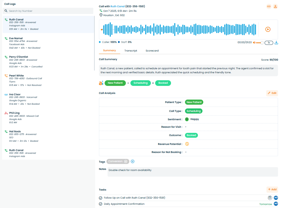Image resolution: width=281 pixels, height=208 pixels.
Task: Set due date on Follow Up task
Action: [x=270, y=198]
